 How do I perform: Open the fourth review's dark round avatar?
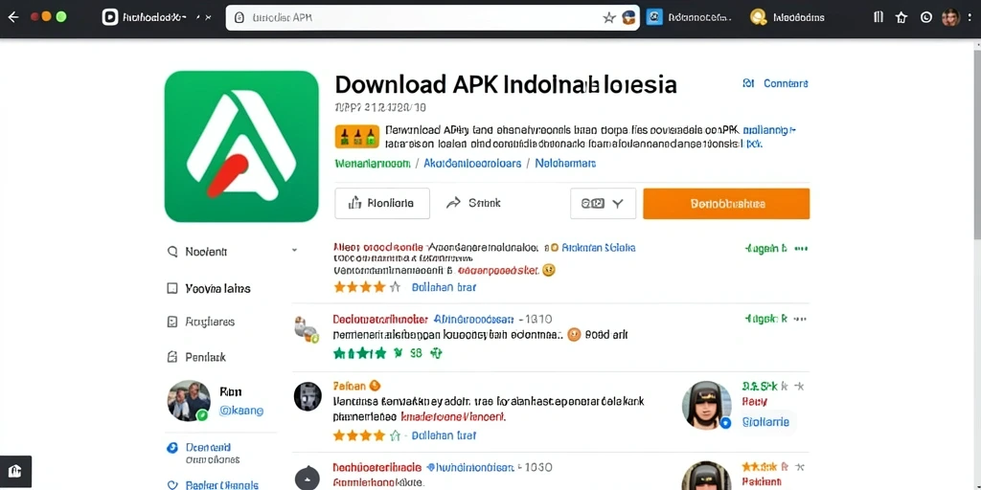[308, 478]
